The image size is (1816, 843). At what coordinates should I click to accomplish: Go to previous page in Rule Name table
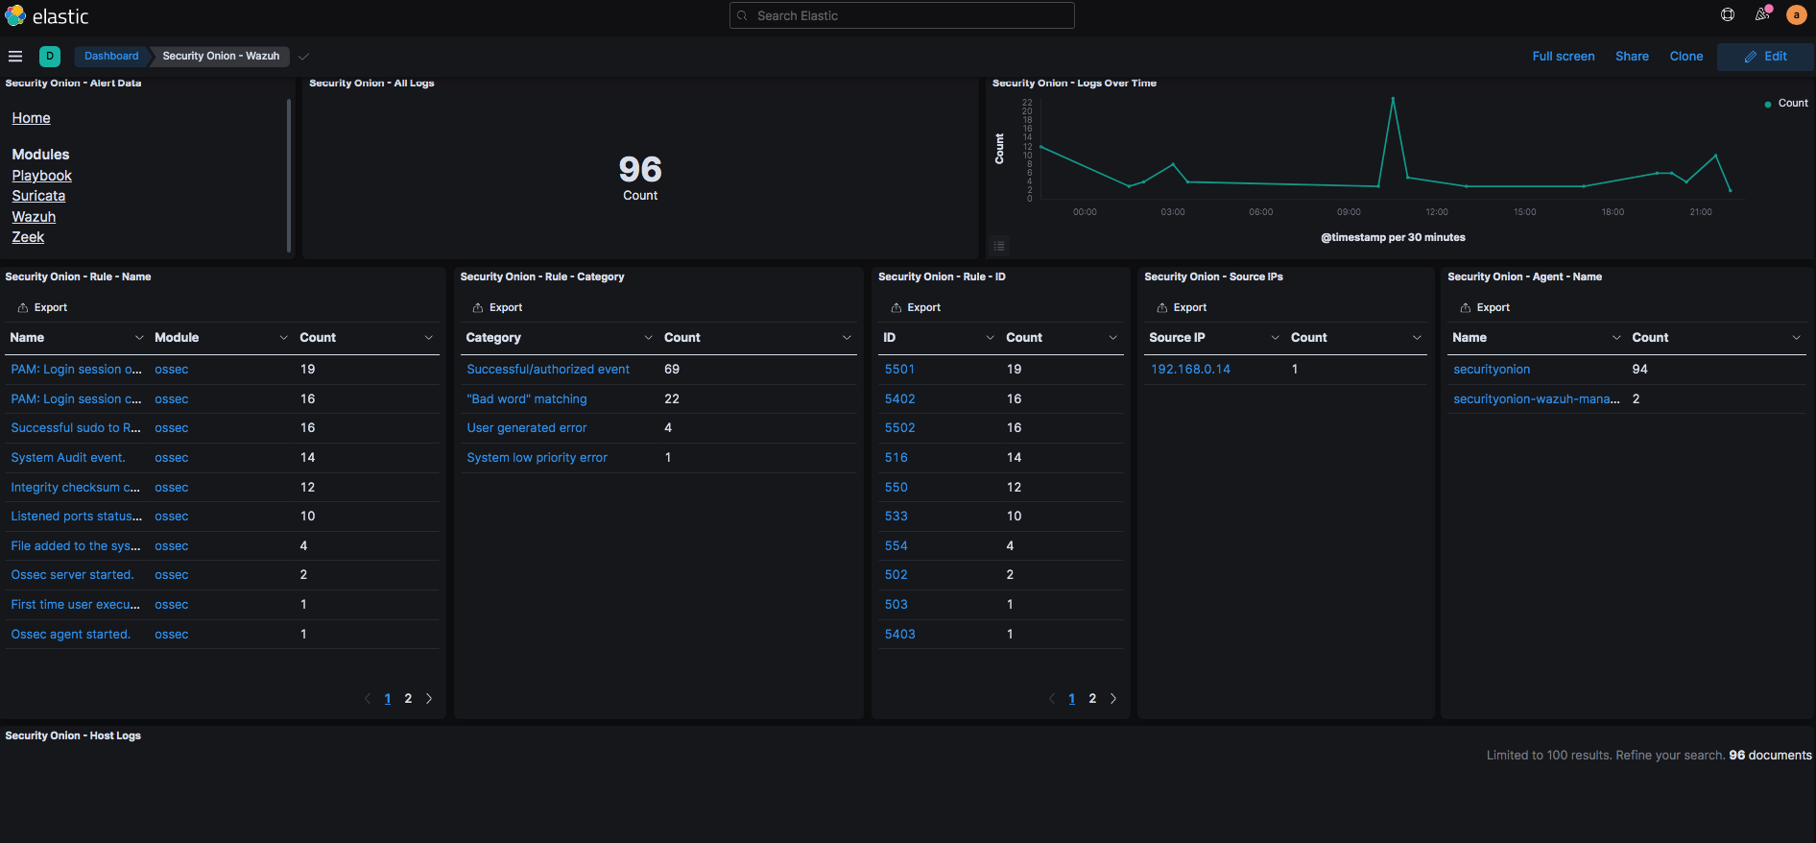368,698
